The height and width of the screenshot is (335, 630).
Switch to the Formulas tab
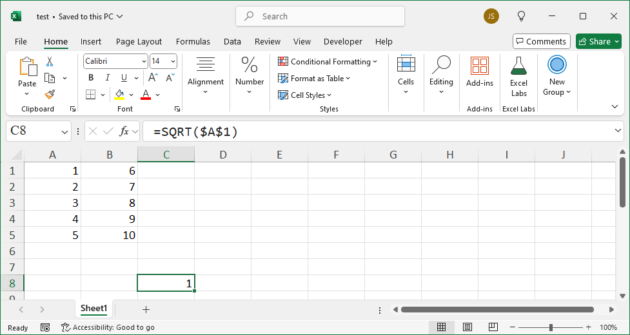click(193, 42)
